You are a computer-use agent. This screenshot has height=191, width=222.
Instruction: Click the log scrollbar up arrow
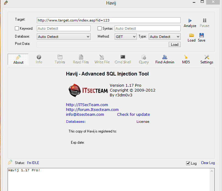tap(212, 171)
